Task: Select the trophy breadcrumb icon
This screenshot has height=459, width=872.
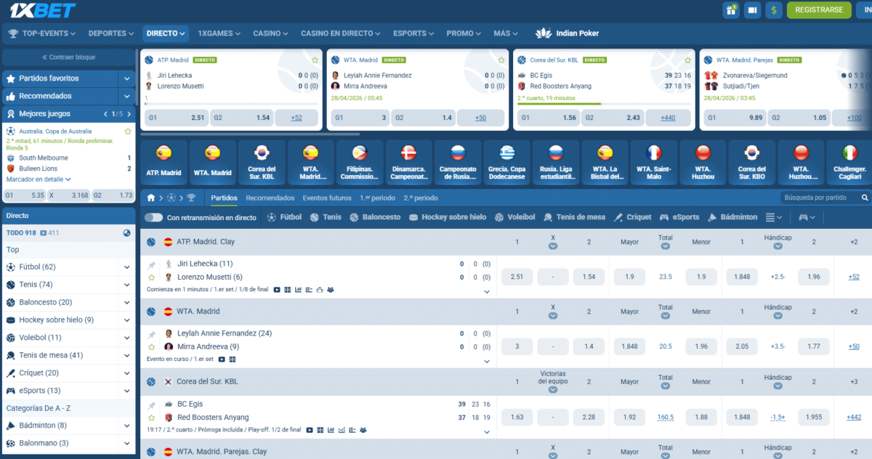Action: pos(191,198)
